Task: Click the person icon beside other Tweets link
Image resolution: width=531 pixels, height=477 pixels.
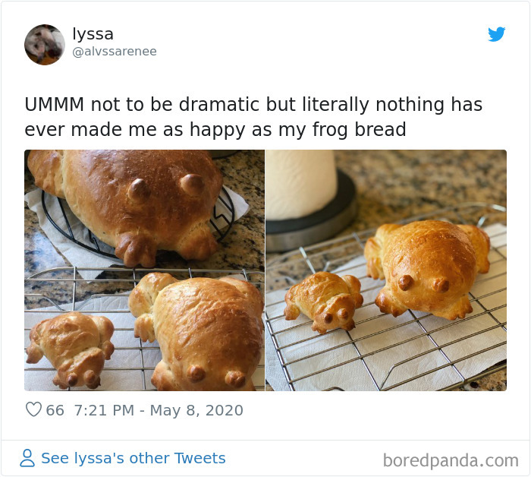Action: pos(27,458)
